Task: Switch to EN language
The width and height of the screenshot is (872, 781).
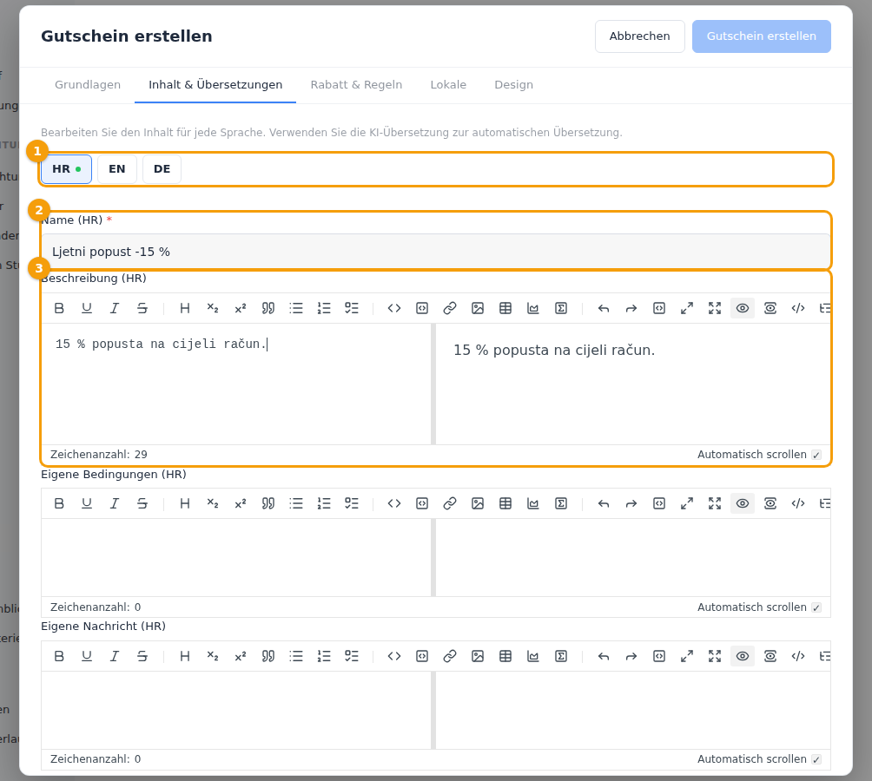Action: click(x=116, y=169)
